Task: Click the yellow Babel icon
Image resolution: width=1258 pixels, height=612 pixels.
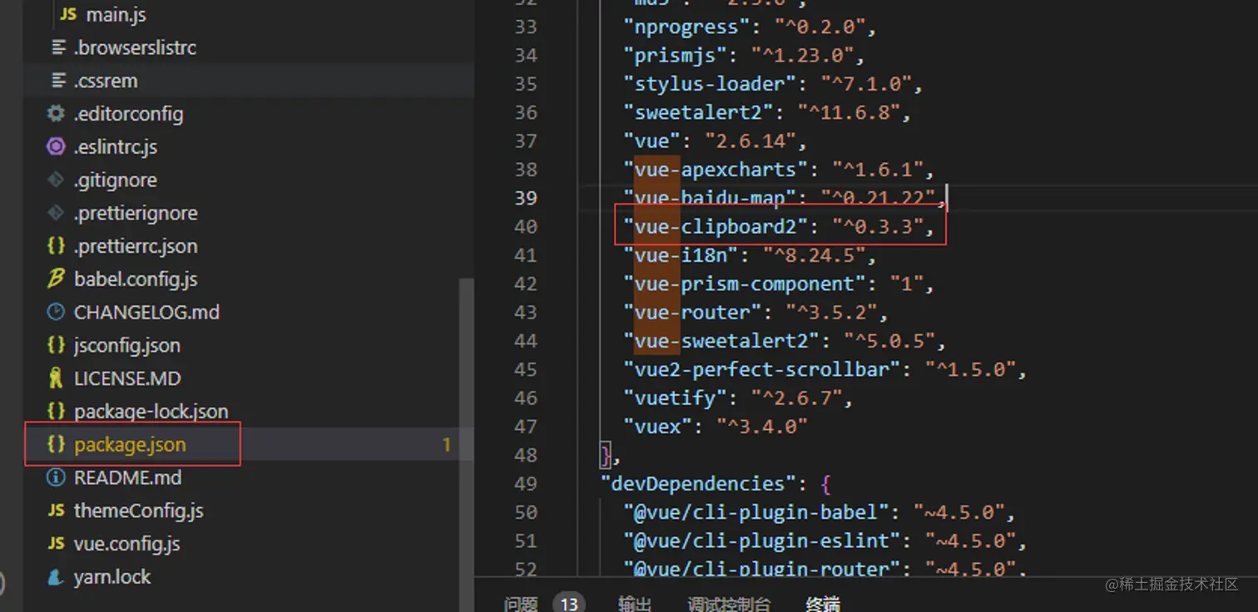Action: [56, 279]
